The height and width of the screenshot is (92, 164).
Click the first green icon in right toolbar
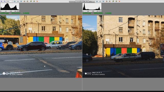coord(113,1)
